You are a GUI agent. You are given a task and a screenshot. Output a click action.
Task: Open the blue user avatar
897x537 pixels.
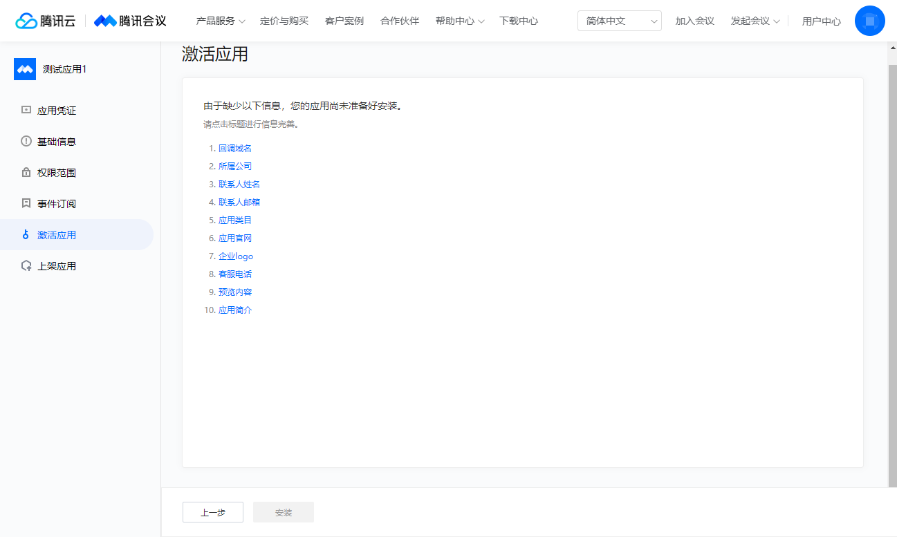click(869, 21)
